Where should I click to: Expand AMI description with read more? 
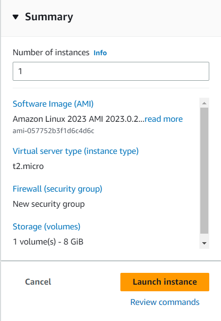164,119
